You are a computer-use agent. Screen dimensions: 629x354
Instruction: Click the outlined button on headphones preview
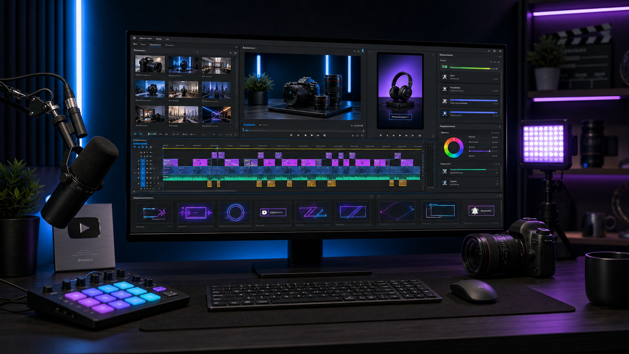400,117
